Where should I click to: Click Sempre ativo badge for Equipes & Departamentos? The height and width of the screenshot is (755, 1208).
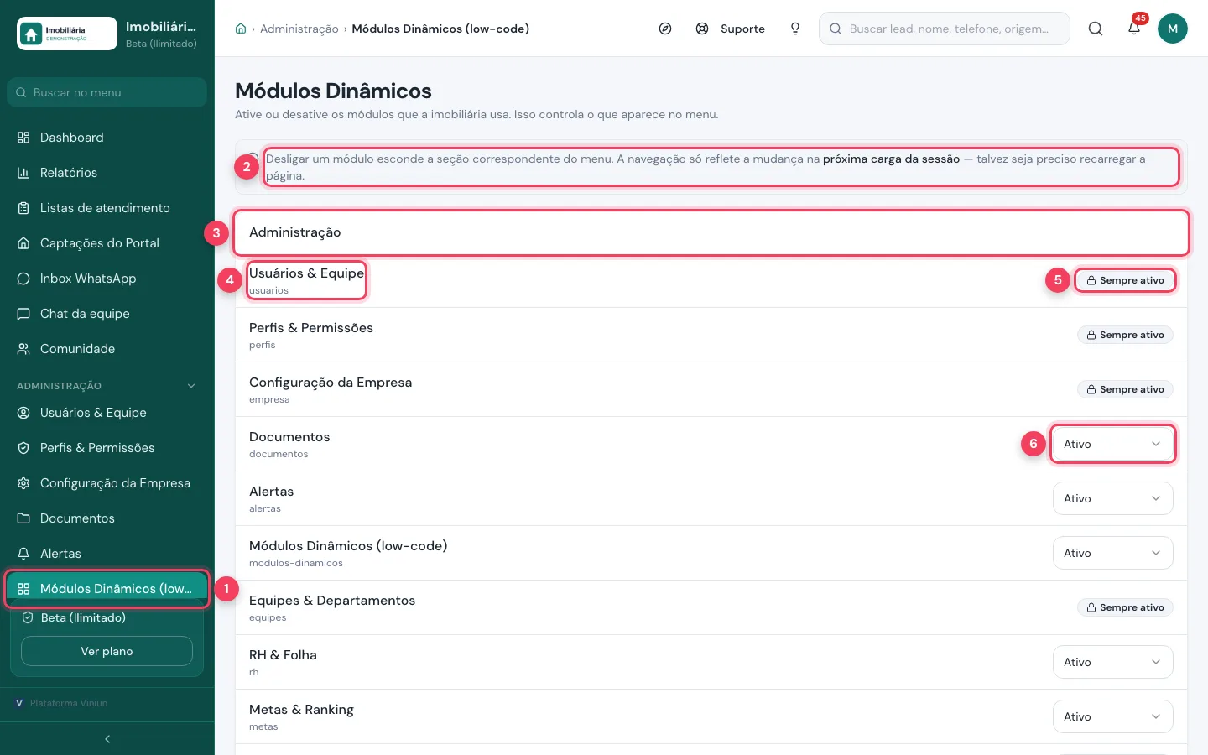pyautogui.click(x=1125, y=607)
